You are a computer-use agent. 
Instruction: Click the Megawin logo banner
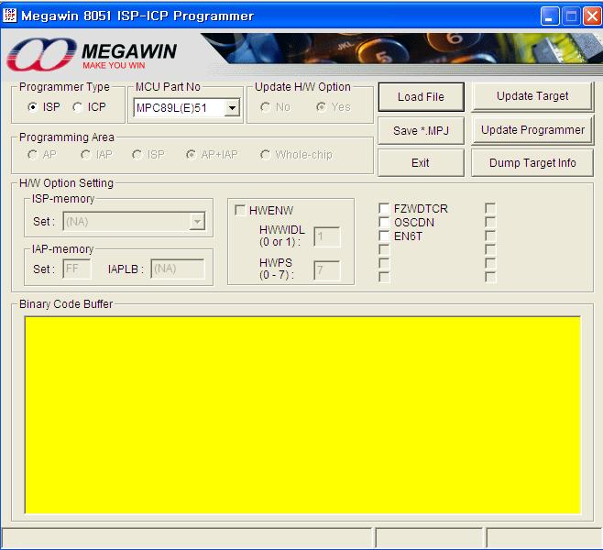tap(92, 54)
